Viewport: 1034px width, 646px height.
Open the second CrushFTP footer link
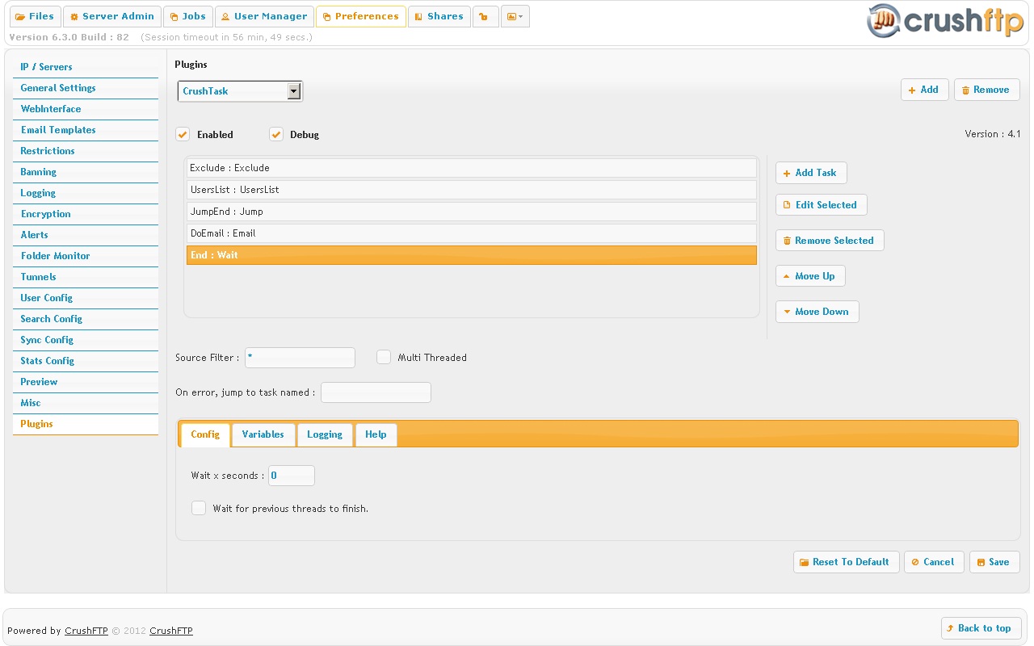[x=171, y=631]
